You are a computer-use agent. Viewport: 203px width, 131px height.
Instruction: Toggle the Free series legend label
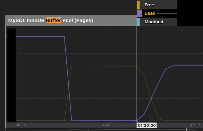(149, 5)
